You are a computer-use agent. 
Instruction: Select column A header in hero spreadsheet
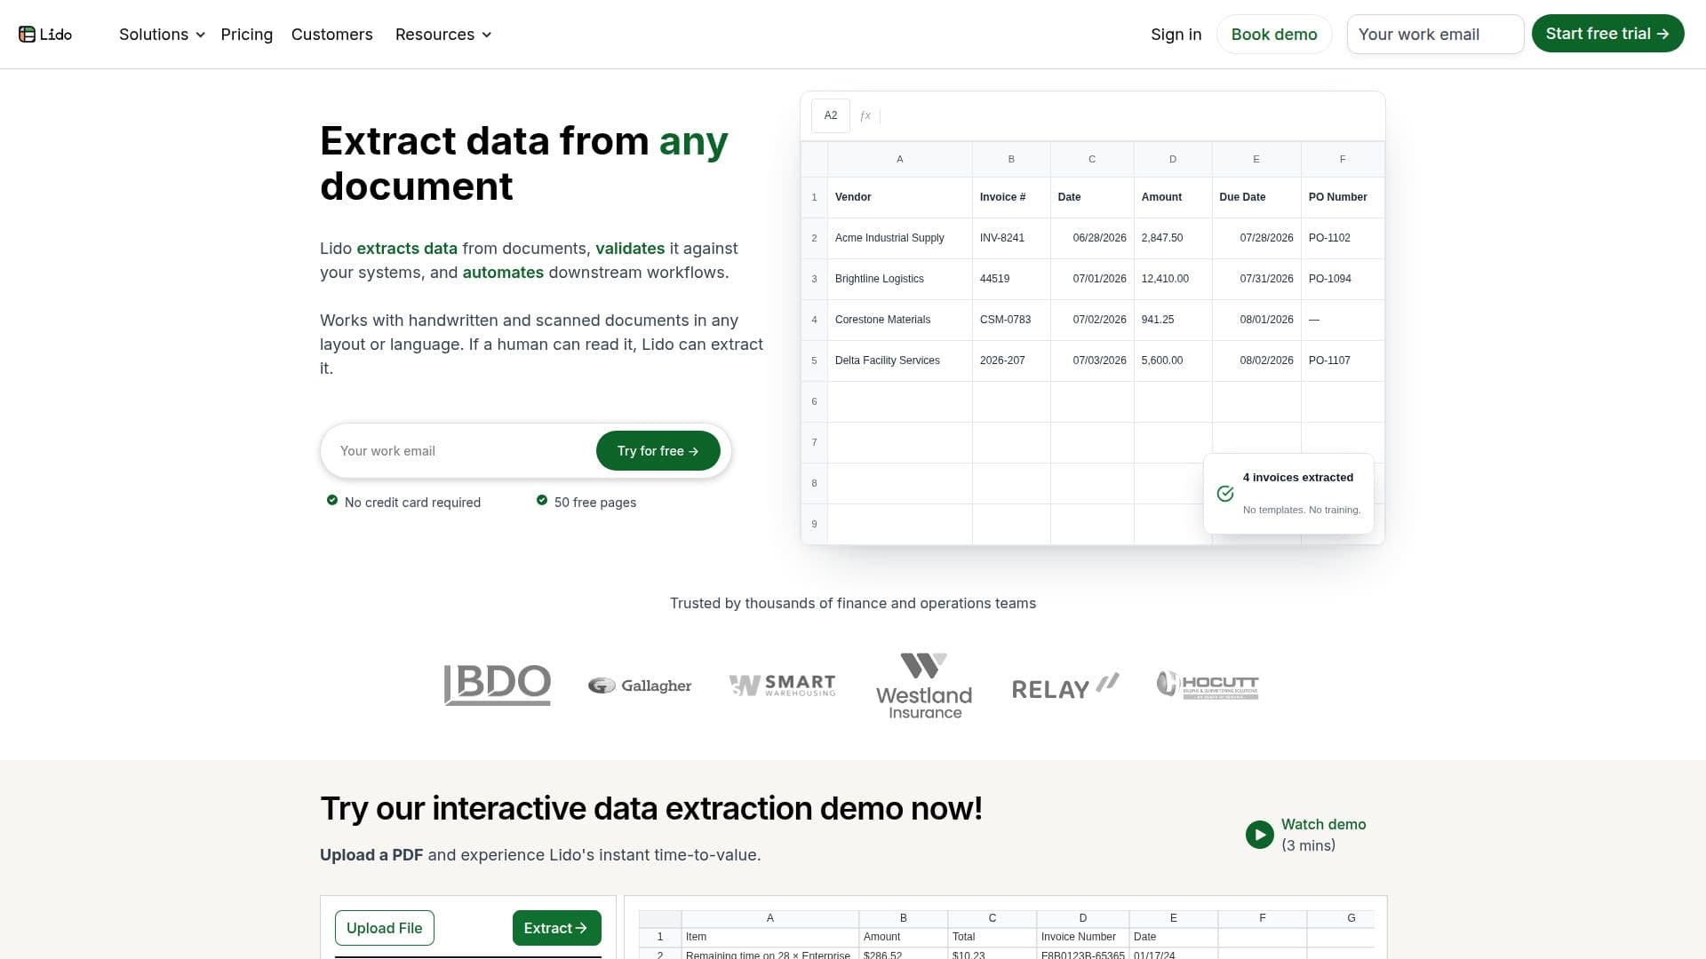tap(900, 159)
